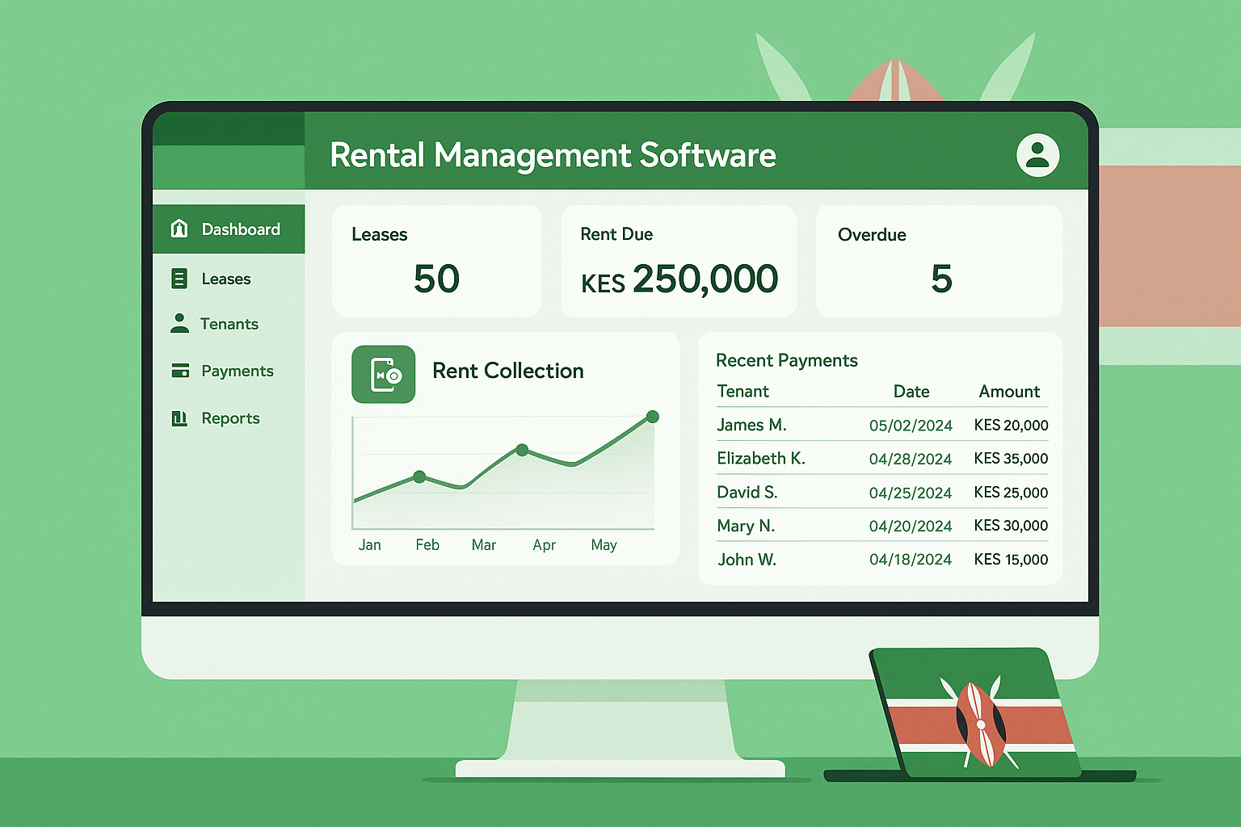The width and height of the screenshot is (1241, 827).
Task: Select the Overdue card showing 5
Action: pos(939,260)
